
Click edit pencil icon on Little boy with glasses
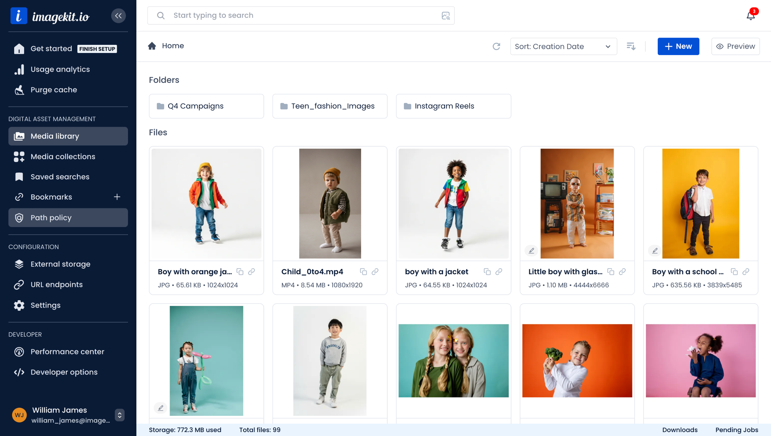tap(531, 251)
